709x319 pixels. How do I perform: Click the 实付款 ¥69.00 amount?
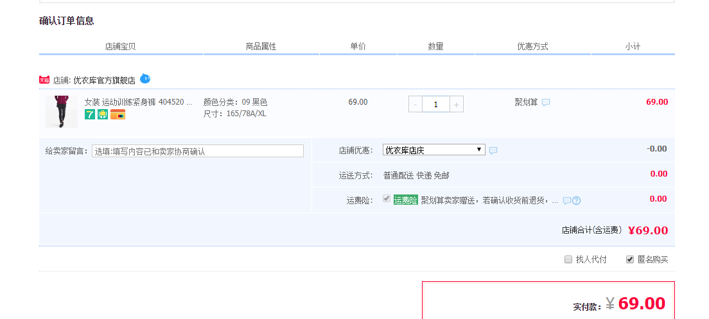[620, 304]
